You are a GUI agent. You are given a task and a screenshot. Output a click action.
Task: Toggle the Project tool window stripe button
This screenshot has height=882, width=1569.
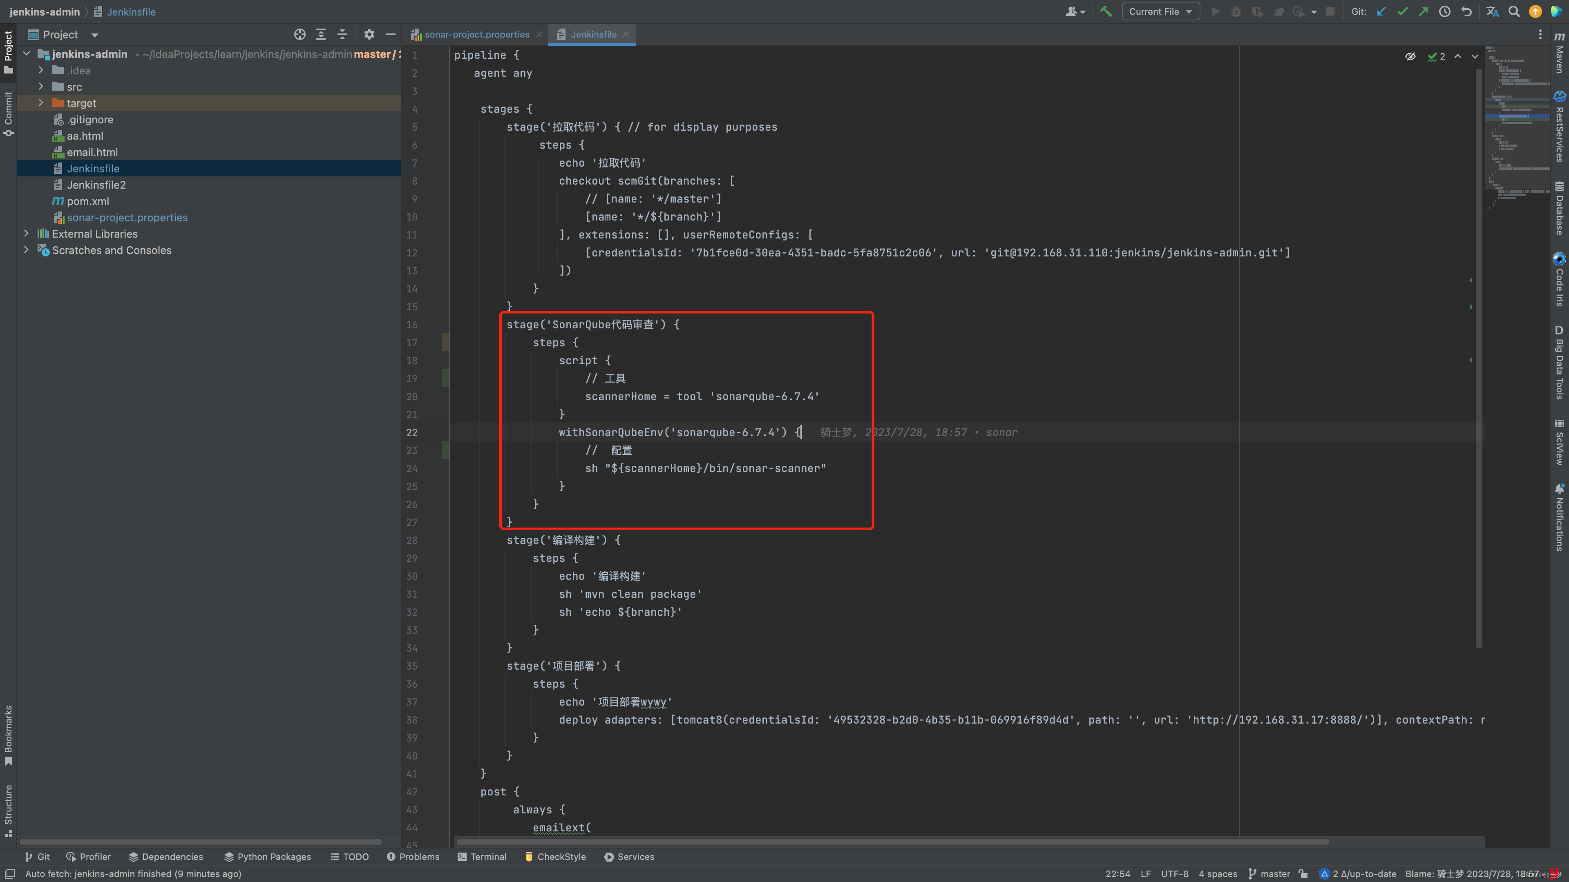9,53
